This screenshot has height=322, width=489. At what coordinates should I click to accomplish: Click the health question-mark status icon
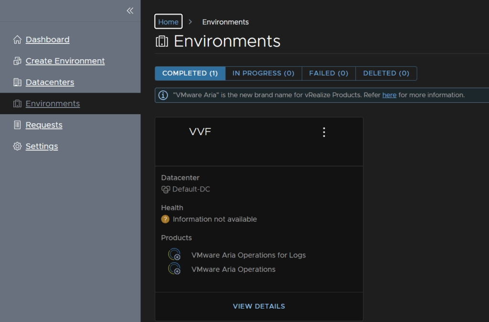pos(165,219)
